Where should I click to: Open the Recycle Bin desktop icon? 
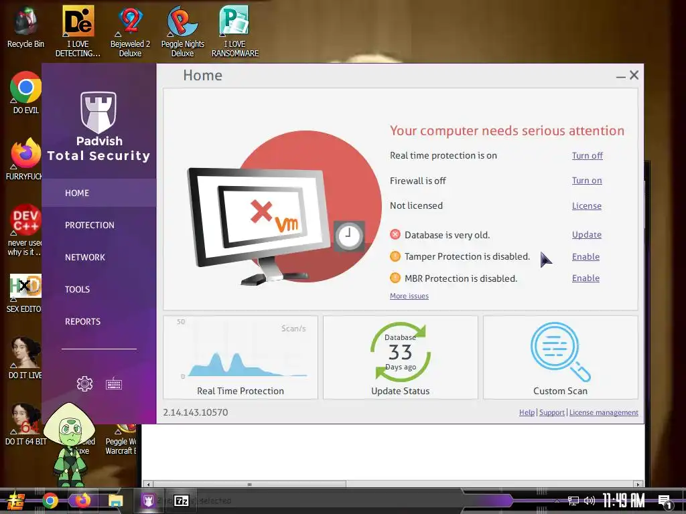pos(25,27)
